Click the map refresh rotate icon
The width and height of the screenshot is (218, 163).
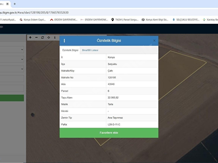point(43,37)
